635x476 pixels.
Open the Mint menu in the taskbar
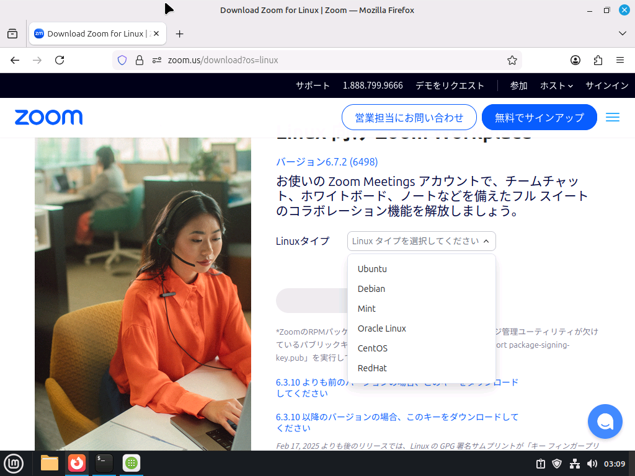coord(14,463)
